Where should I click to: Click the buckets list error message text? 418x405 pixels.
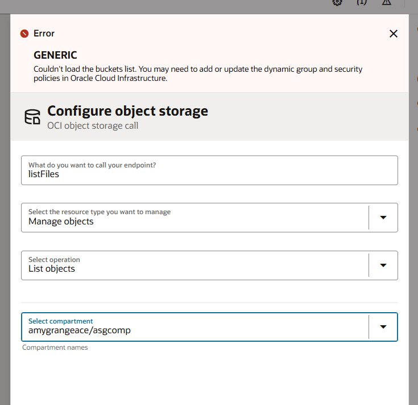pos(198,73)
